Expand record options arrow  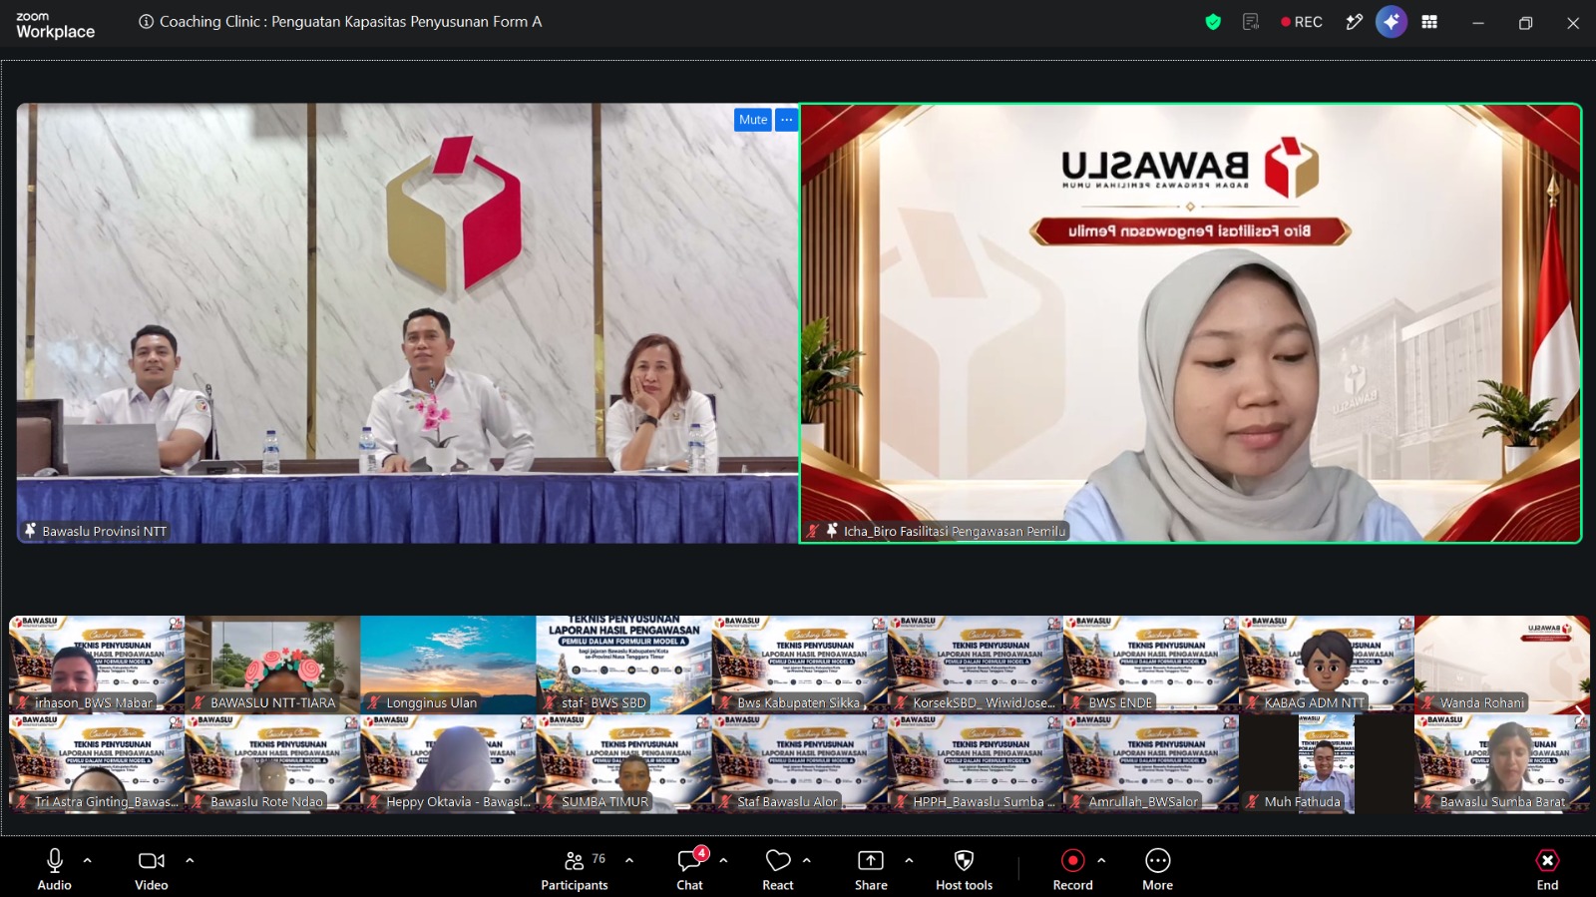(x=1101, y=860)
